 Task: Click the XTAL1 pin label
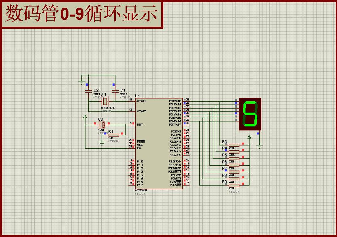[x=141, y=101]
